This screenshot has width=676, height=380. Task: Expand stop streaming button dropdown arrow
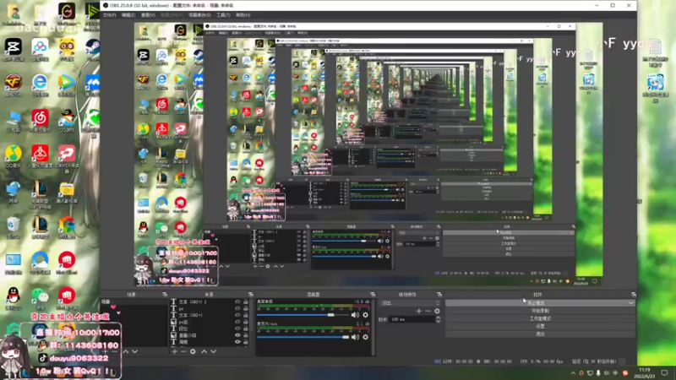630,303
